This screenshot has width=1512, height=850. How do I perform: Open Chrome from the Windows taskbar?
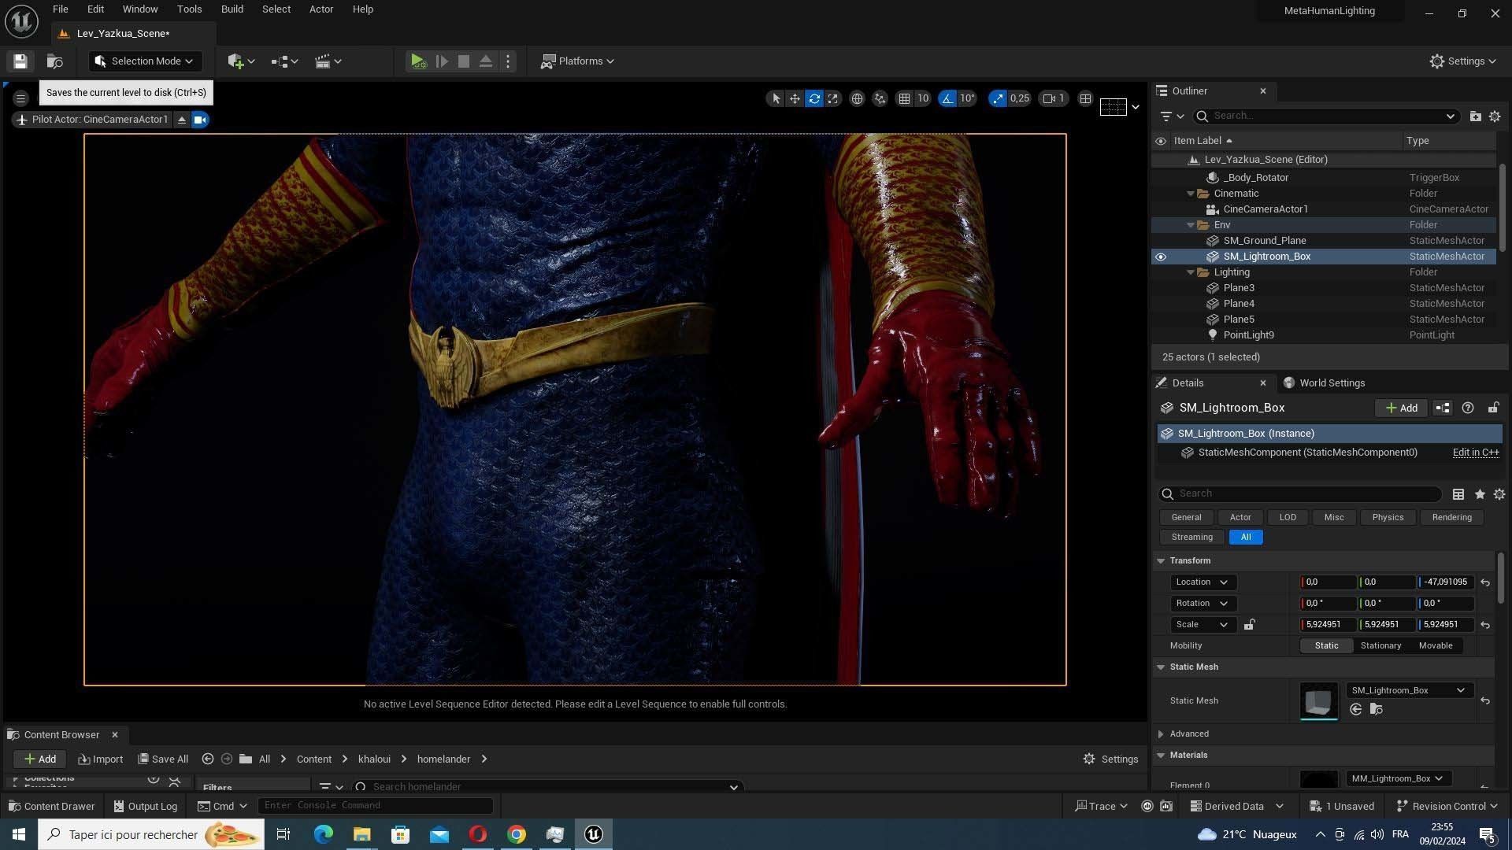(516, 834)
